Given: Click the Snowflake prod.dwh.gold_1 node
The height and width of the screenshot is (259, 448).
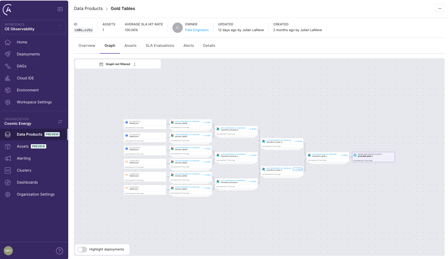Looking at the screenshot, I should (x=373, y=157).
